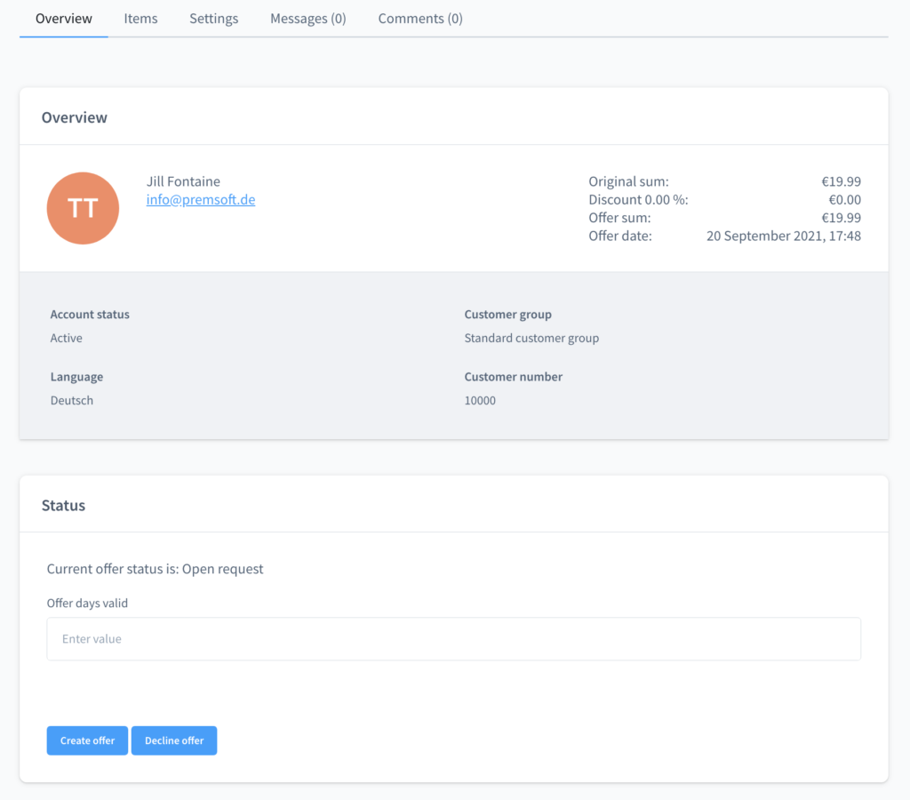Click the Account status value Active
Screen dimensions: 910x800
pos(67,339)
